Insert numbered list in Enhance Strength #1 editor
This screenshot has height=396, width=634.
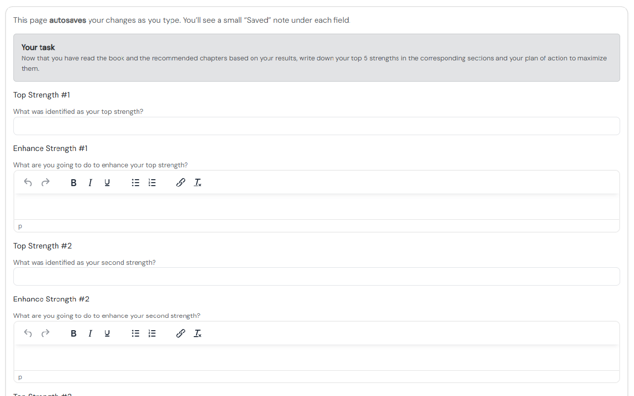152,183
